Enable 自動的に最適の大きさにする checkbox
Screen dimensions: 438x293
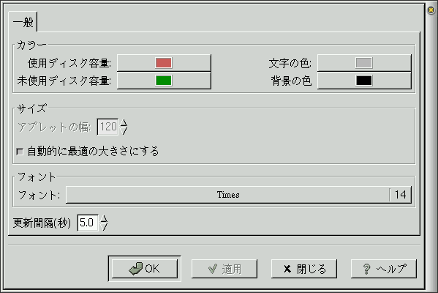point(20,152)
